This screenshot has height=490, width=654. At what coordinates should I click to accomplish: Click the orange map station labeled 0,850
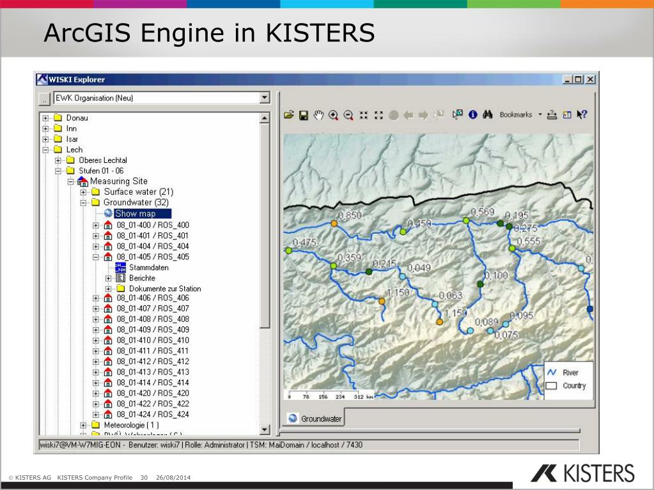pyautogui.click(x=334, y=224)
